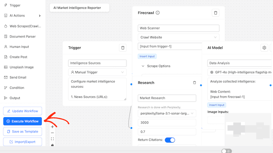
Task: Edit the Intelligence Sources name field
Action: 97,63
